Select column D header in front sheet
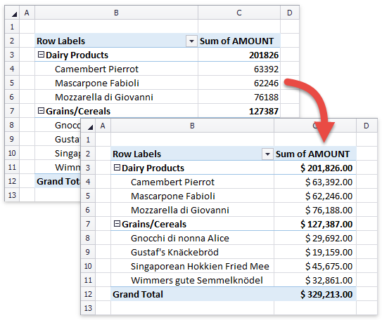Viewport: 382px width, 320px height. click(366, 126)
